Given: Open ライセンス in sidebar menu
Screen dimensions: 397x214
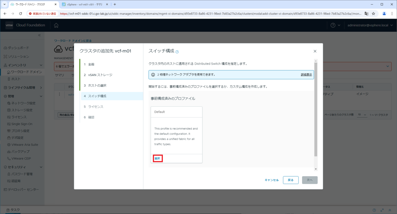Looking at the screenshot, I should pyautogui.click(x=17, y=117).
